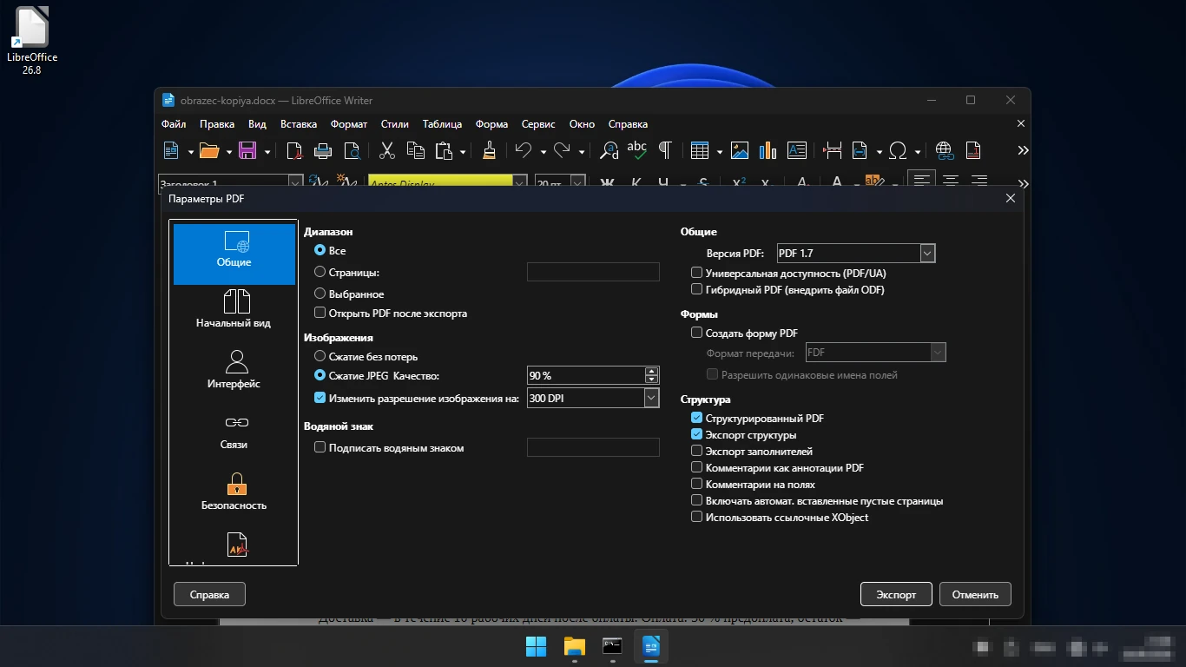The image size is (1186, 667).
Task: Open the Начальный вид tab
Action: [x=234, y=309]
